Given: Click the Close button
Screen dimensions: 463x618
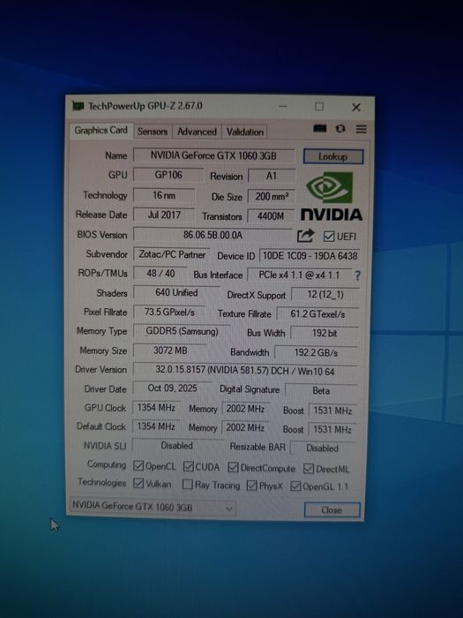Looking at the screenshot, I should (332, 510).
